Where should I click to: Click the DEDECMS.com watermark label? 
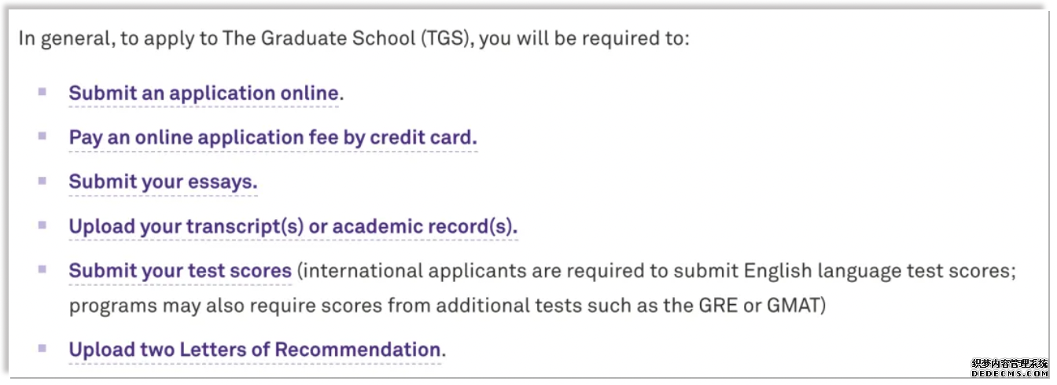(x=1009, y=374)
